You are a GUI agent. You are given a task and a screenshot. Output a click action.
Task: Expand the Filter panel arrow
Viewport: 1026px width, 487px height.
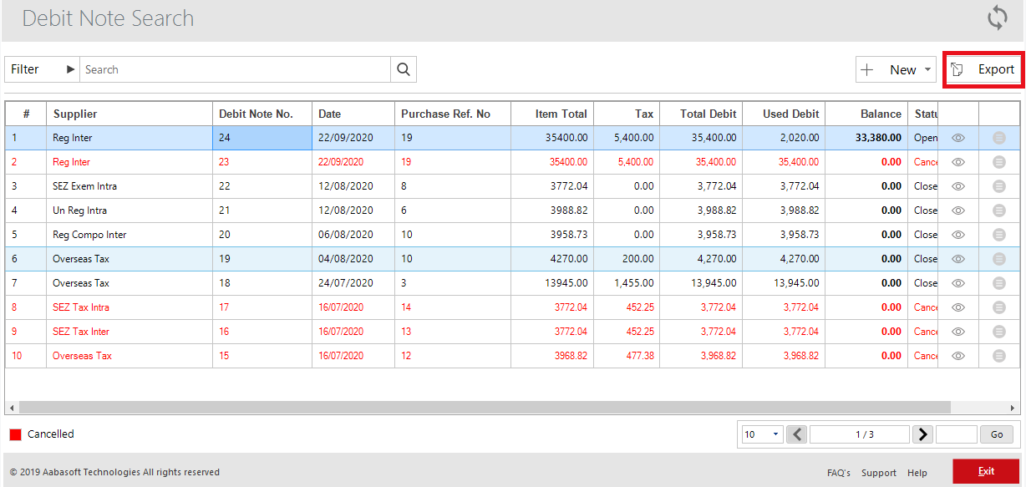tap(70, 68)
